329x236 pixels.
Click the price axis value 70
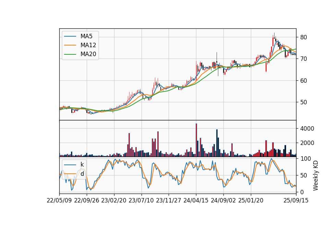click(303, 59)
